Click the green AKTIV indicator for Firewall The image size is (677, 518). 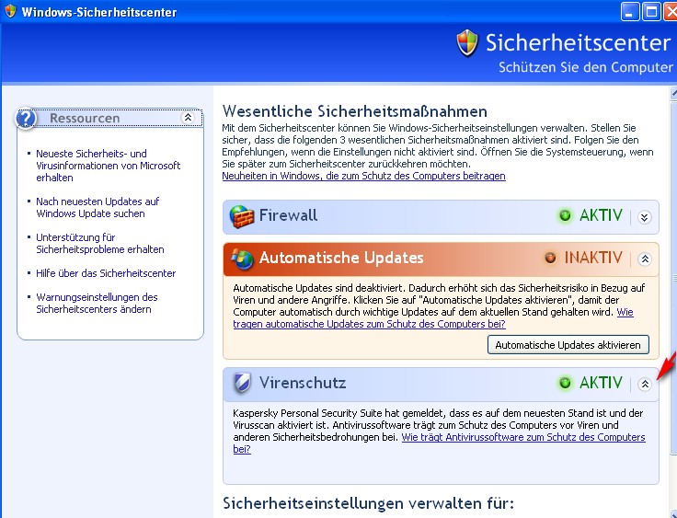pyautogui.click(x=565, y=216)
